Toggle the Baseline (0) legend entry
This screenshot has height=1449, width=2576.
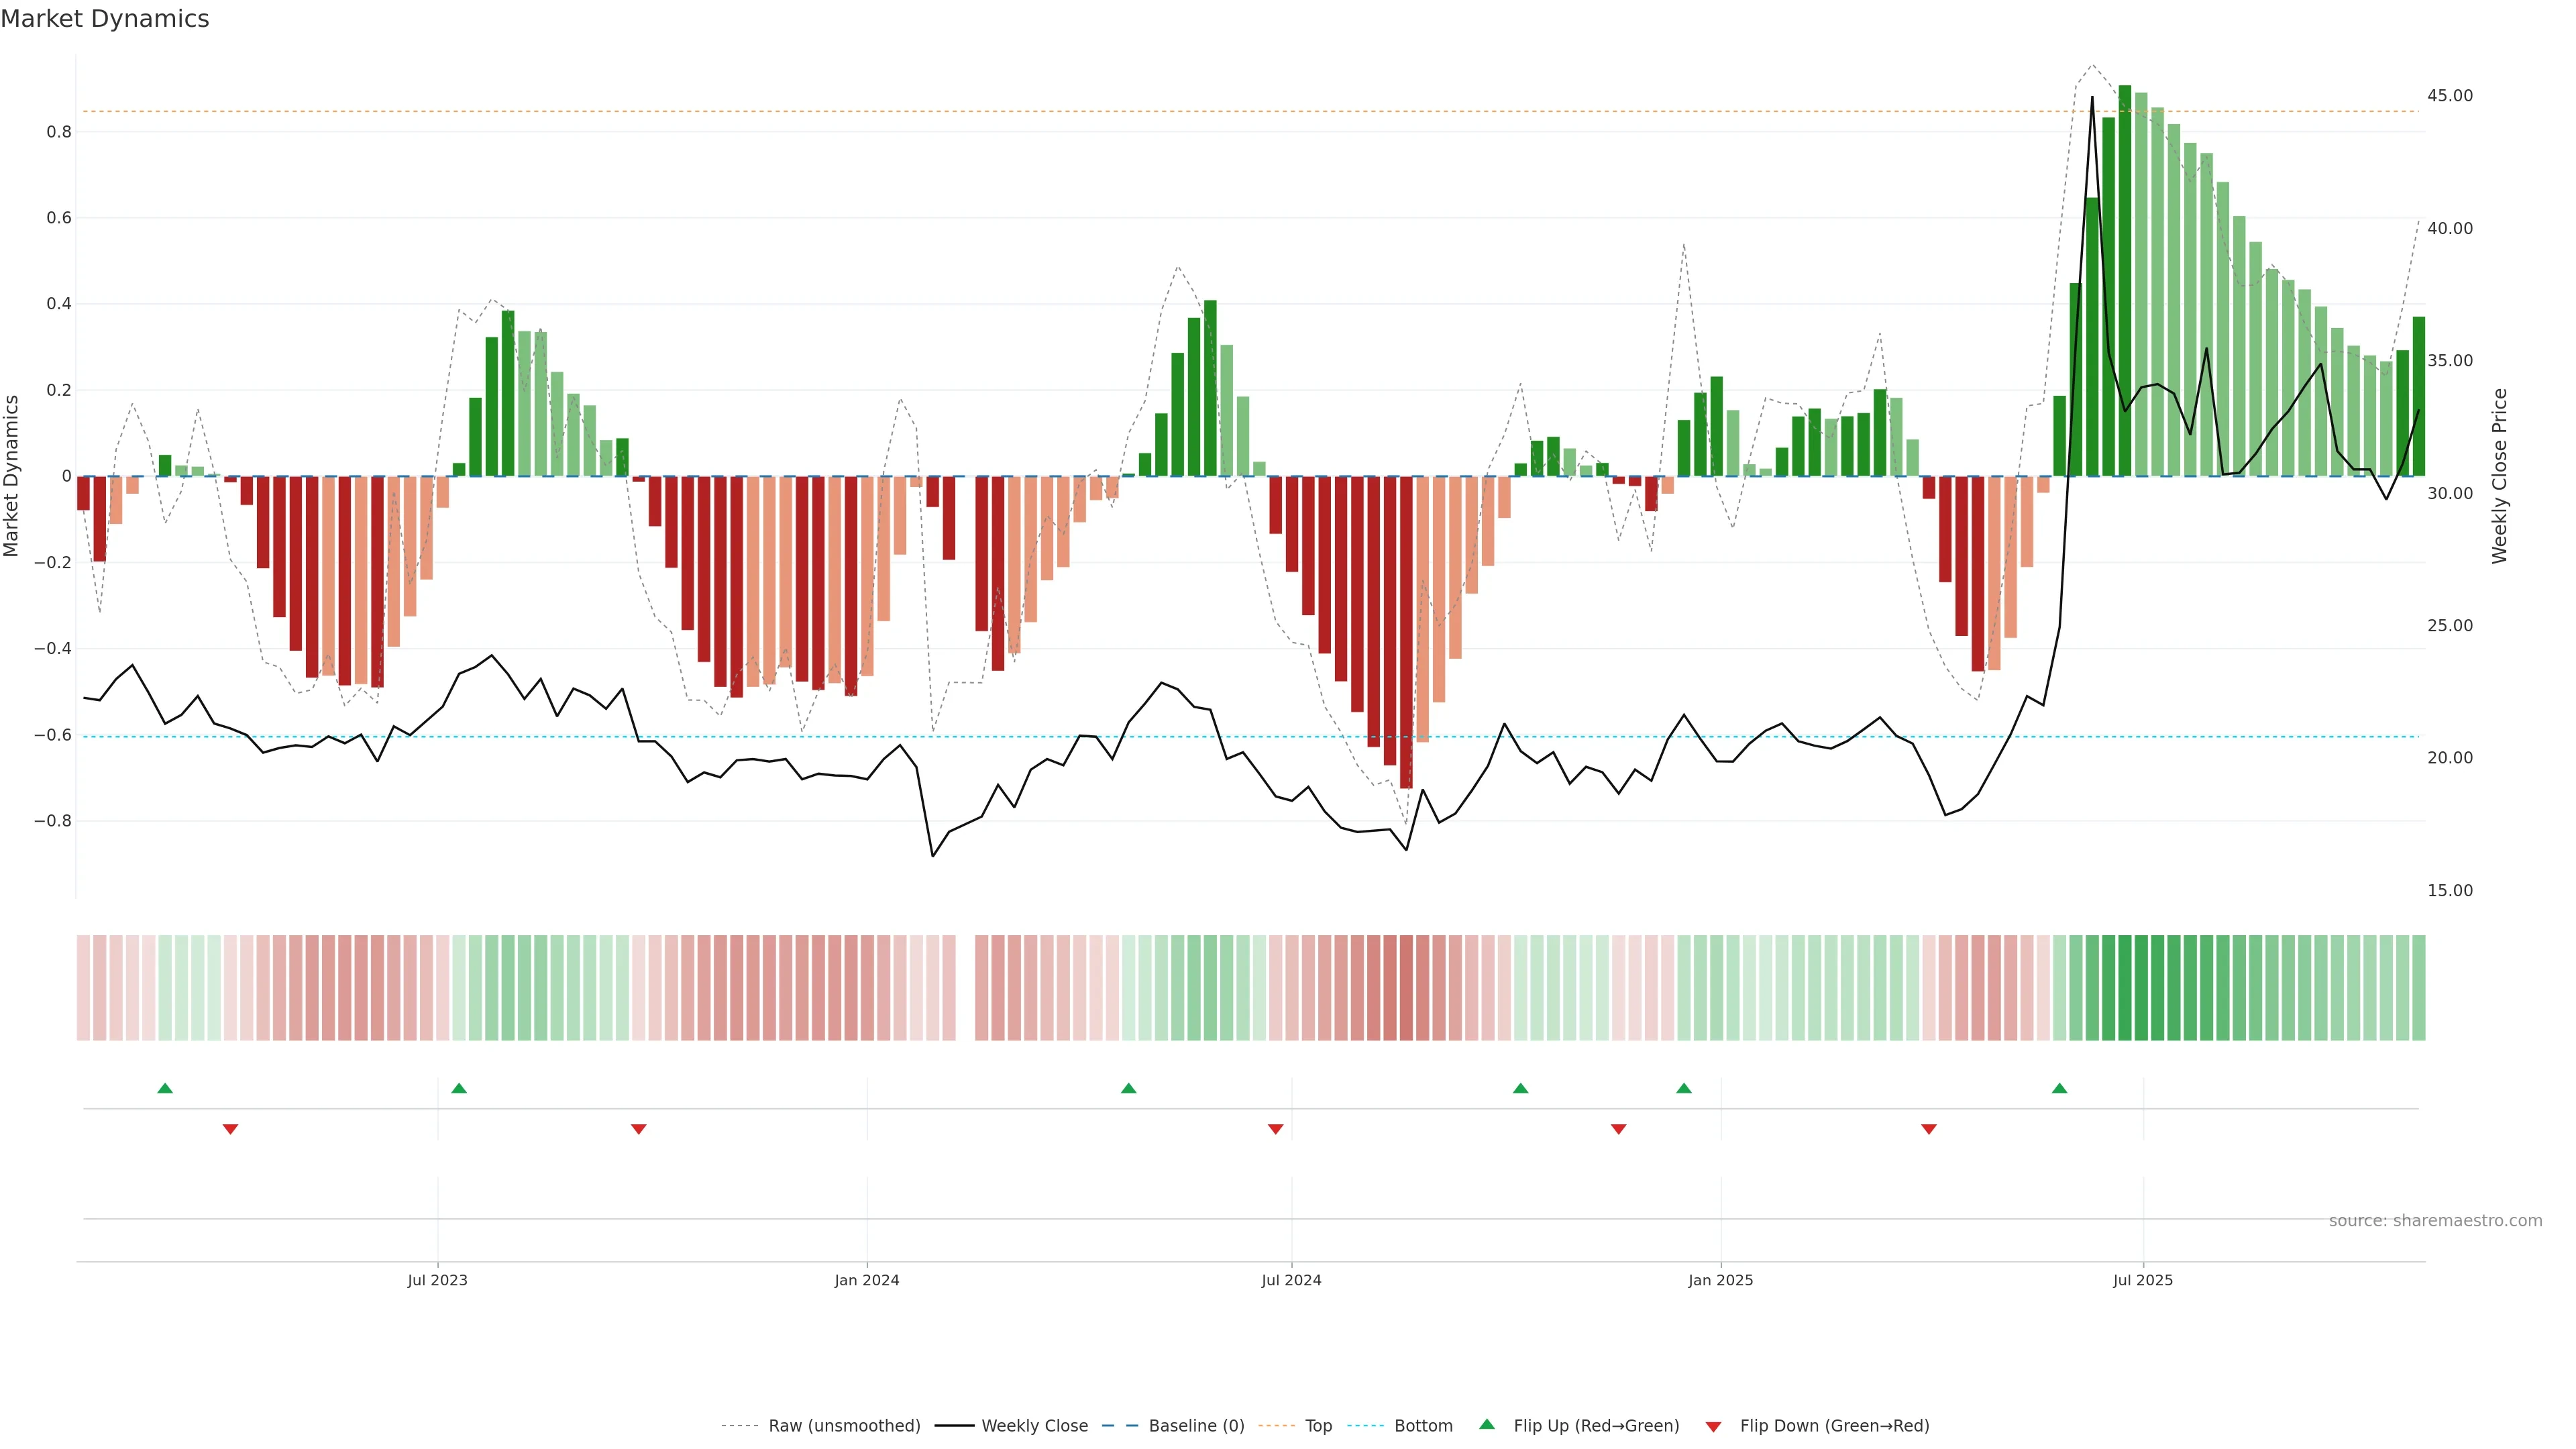pyautogui.click(x=1196, y=1426)
